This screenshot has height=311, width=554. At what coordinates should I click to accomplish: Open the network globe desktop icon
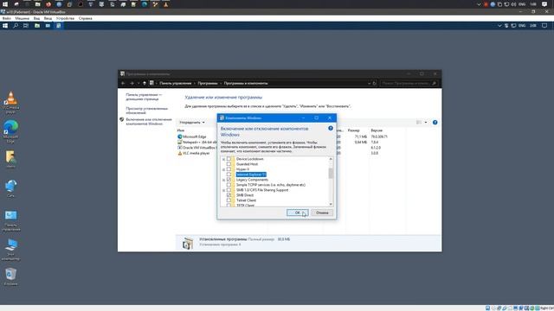[x=11, y=188]
